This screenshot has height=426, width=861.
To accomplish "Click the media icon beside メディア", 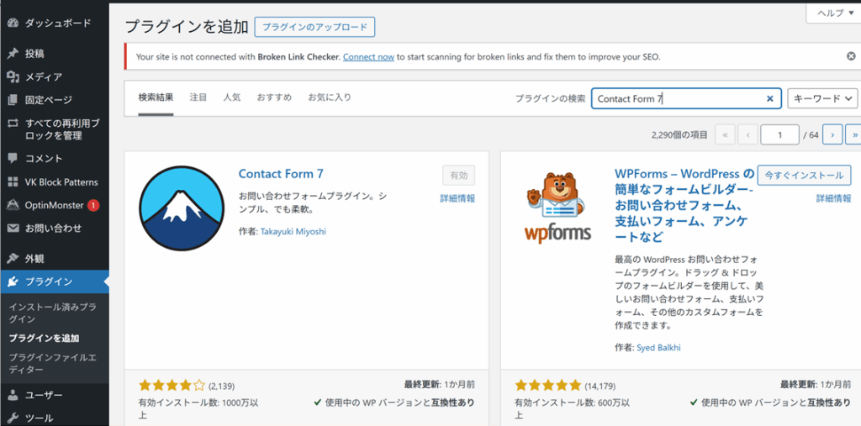I will point(13,76).
